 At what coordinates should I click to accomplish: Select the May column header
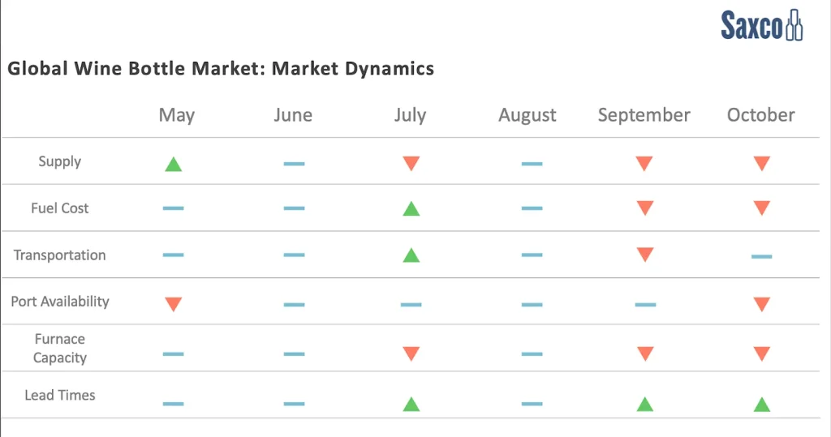click(x=177, y=115)
